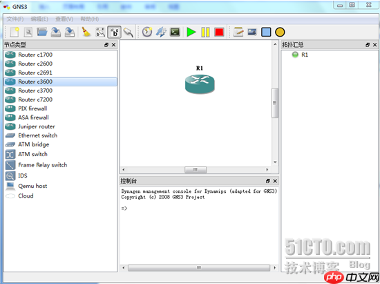
Task: Click canvas scroll right arrow
Action: coord(267,169)
